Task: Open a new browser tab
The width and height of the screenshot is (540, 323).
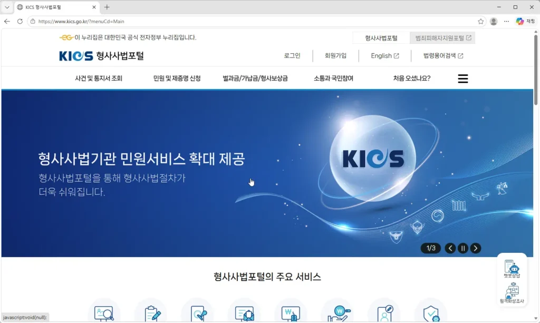Action: [107, 7]
